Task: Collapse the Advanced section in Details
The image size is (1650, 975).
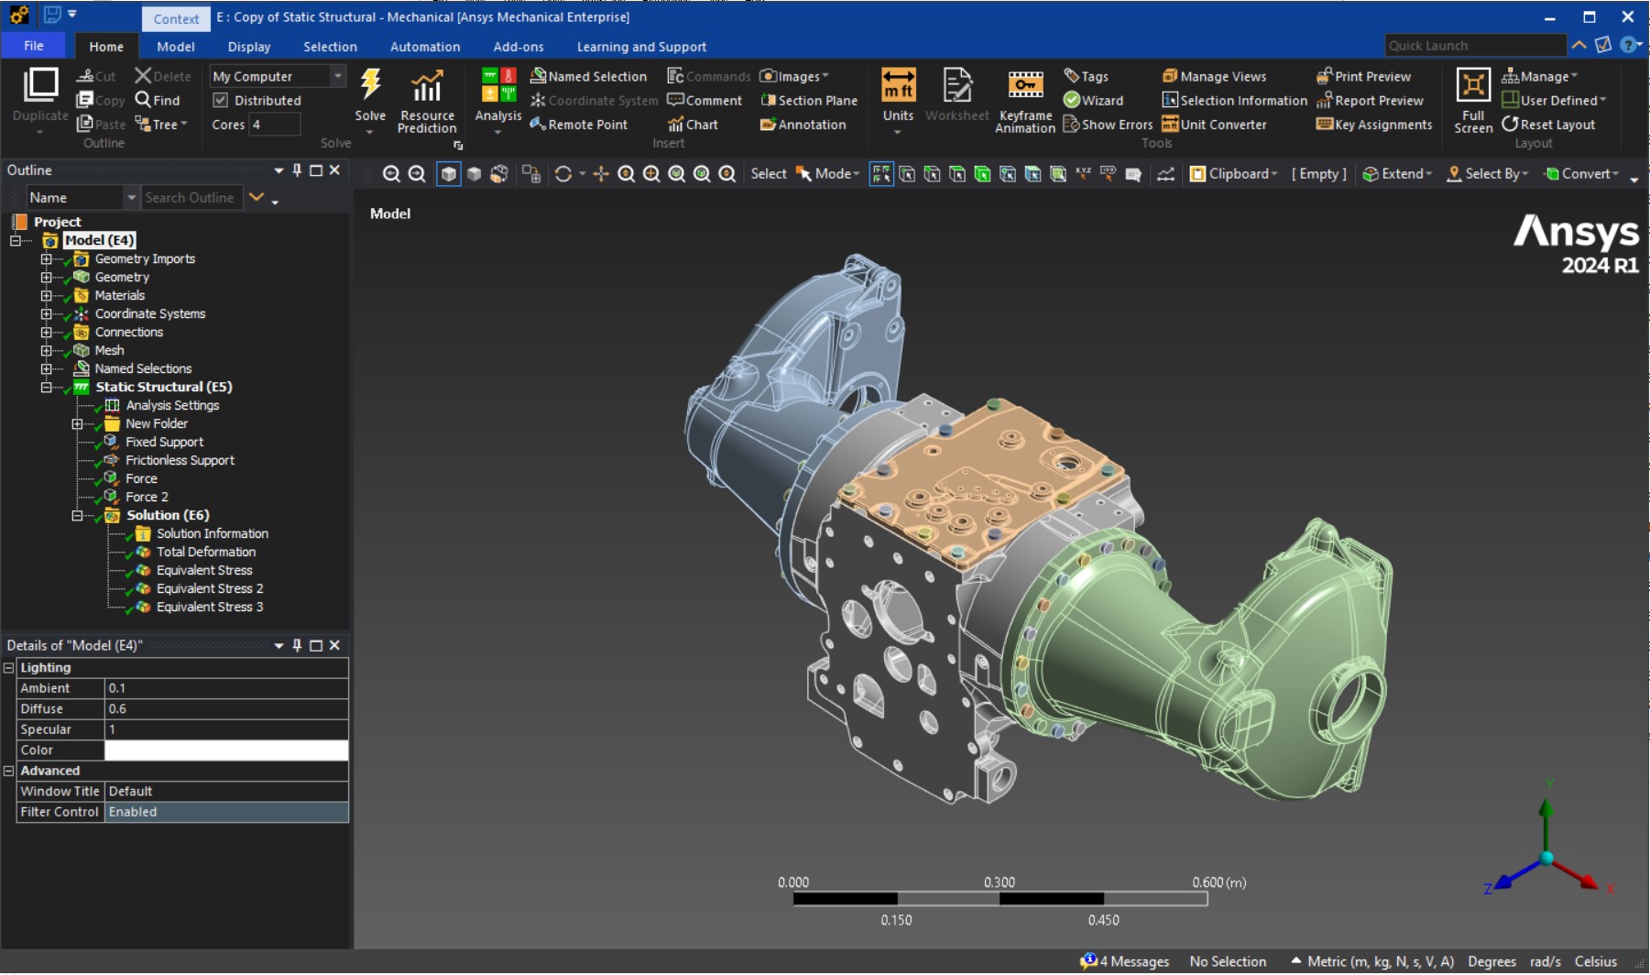Action: 8,771
